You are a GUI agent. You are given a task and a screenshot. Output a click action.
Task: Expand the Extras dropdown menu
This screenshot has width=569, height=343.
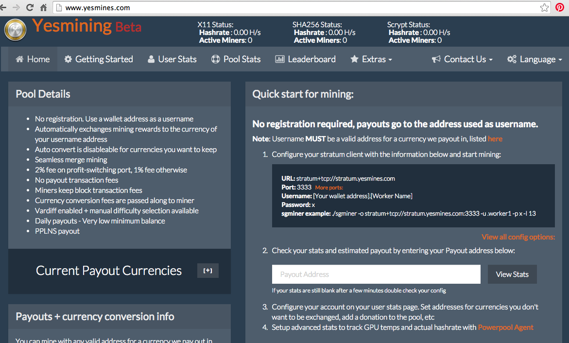[371, 59]
